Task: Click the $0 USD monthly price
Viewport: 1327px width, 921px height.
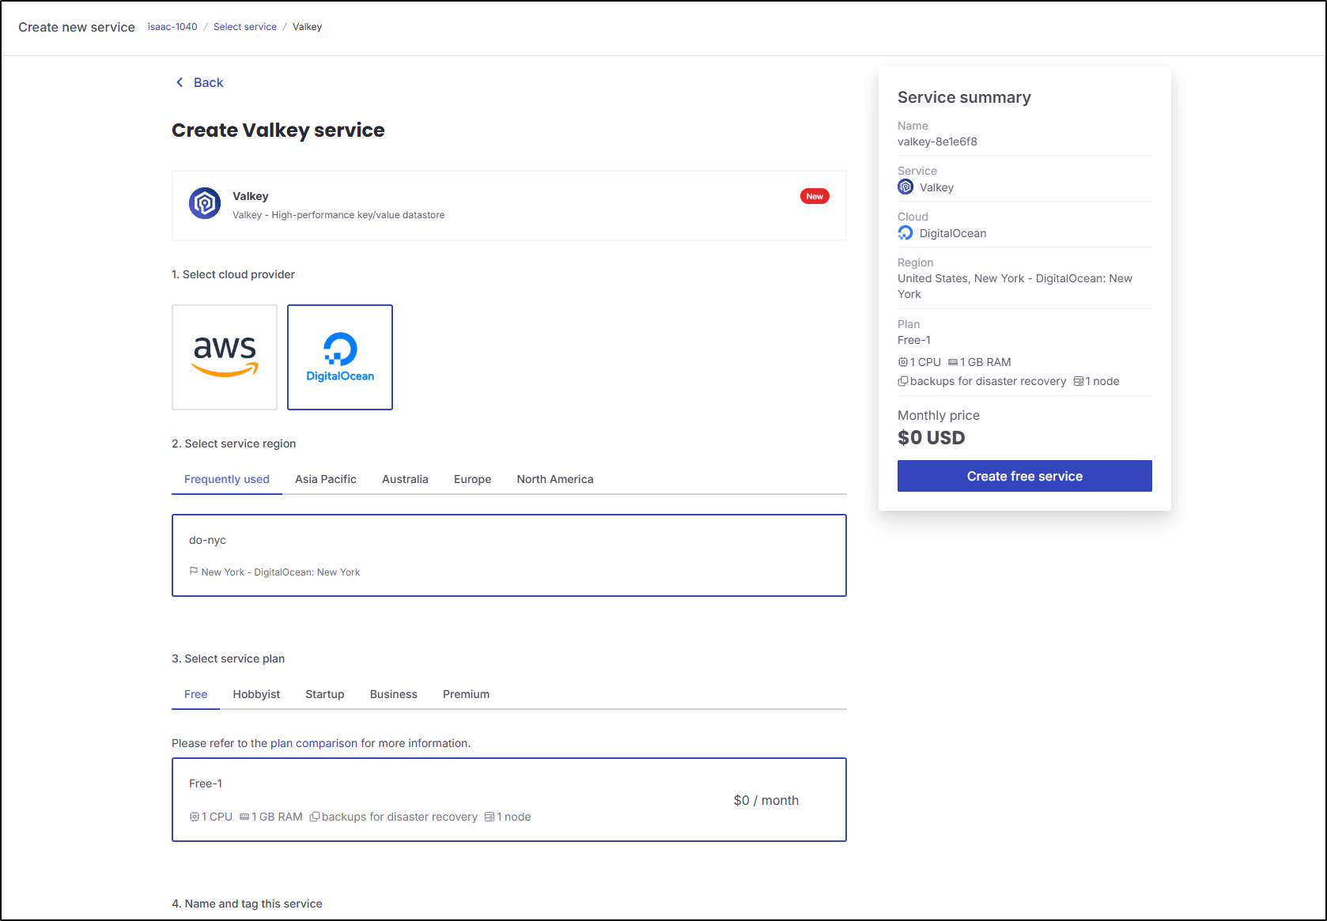Action: click(x=932, y=437)
